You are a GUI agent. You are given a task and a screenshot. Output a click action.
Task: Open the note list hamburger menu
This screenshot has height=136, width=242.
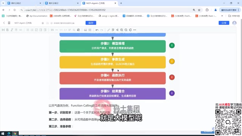tap(9, 23)
